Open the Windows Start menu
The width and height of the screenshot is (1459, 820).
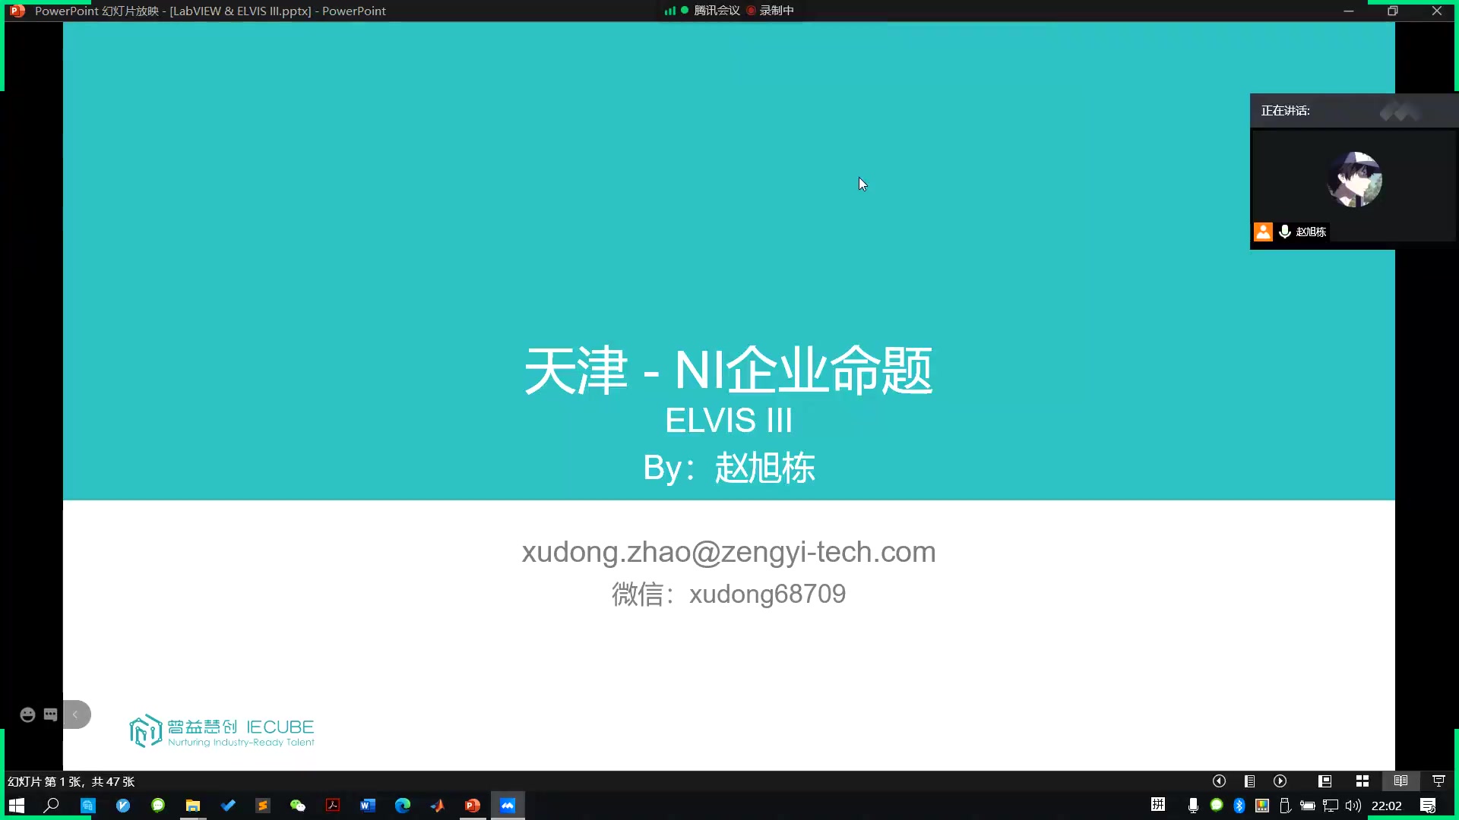point(17,806)
